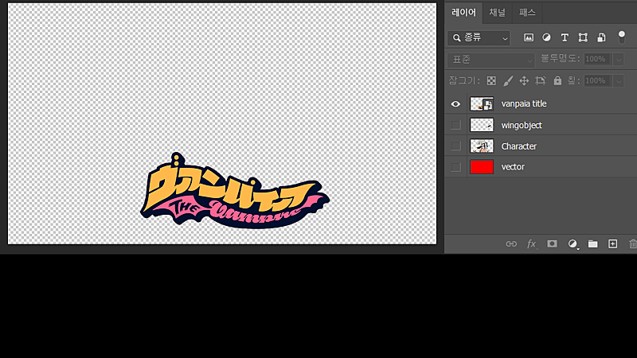Show the wingobject layer
This screenshot has height=358, width=637.
(x=455, y=125)
